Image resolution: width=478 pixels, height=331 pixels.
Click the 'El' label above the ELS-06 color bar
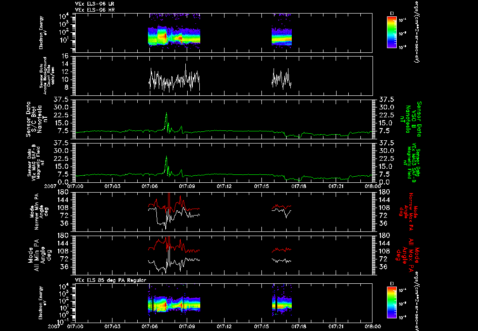pos(392,14)
